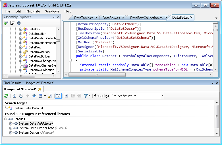Open the Navigate menu

(x=33, y=11)
